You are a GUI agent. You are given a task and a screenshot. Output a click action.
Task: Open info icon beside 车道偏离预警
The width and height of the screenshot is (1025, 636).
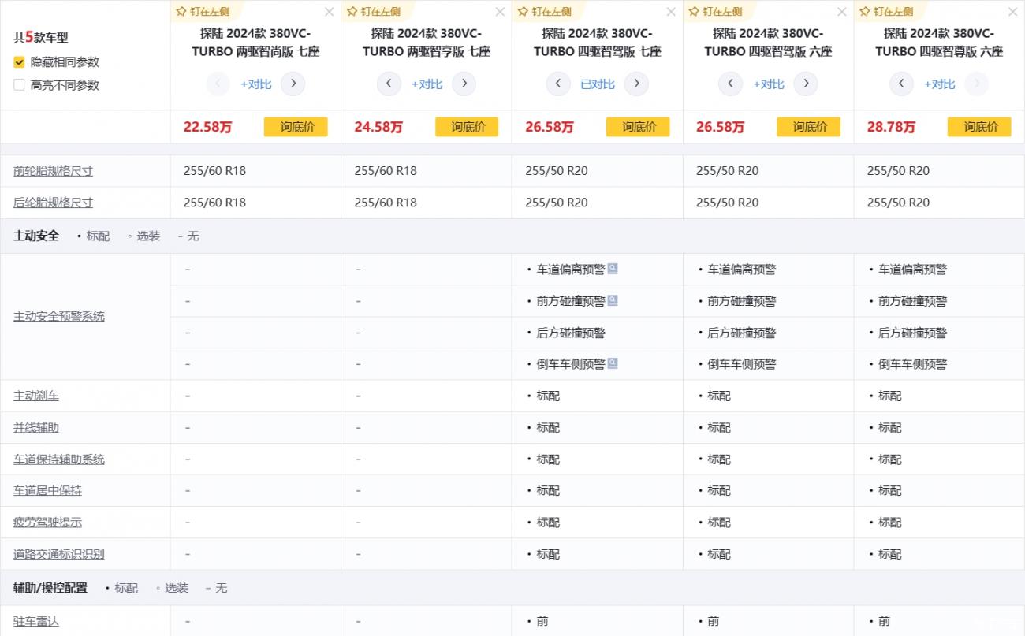[x=613, y=269]
